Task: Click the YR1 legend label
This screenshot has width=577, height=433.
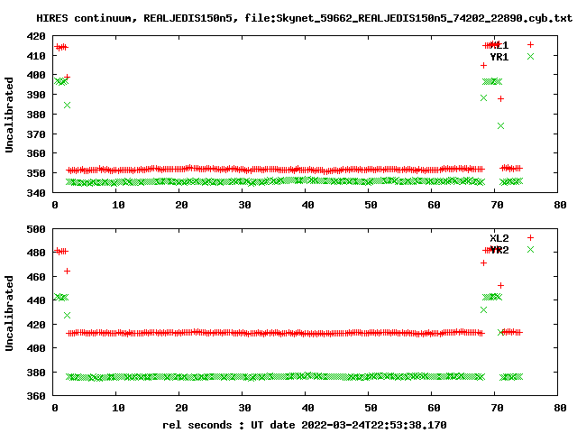Action: point(499,57)
